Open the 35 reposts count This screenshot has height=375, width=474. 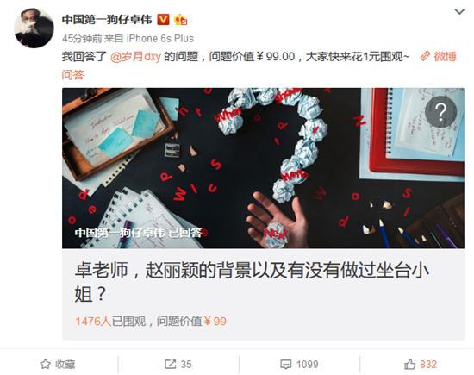(x=186, y=365)
